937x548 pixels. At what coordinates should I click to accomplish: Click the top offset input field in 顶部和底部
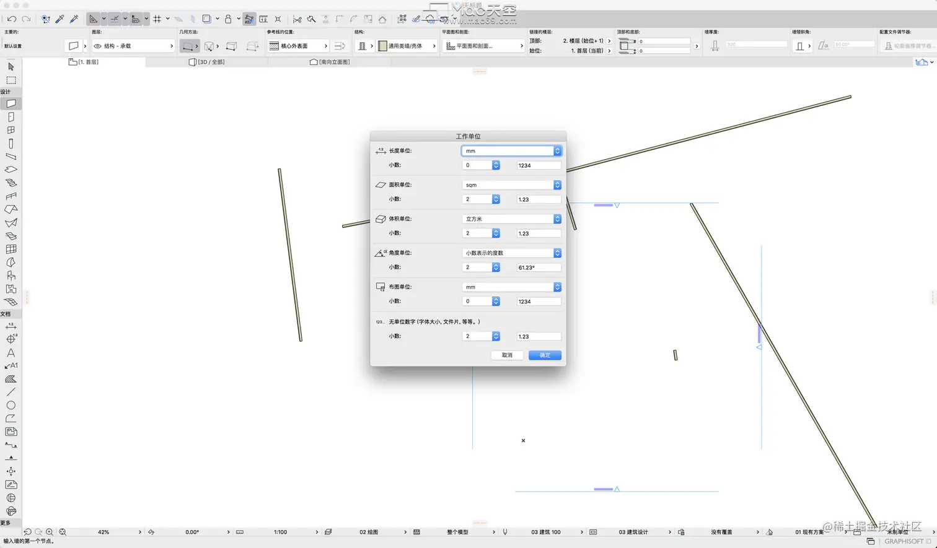click(x=664, y=41)
